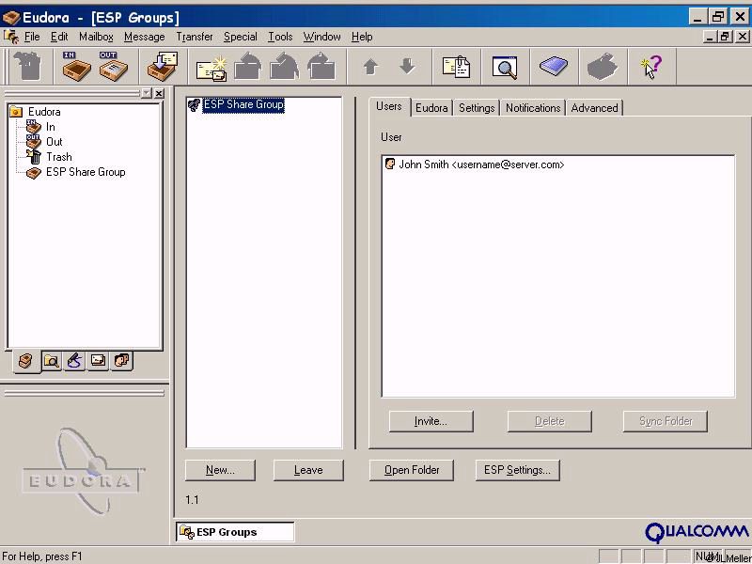Switch to the Users tab
752x564 pixels.
point(389,106)
